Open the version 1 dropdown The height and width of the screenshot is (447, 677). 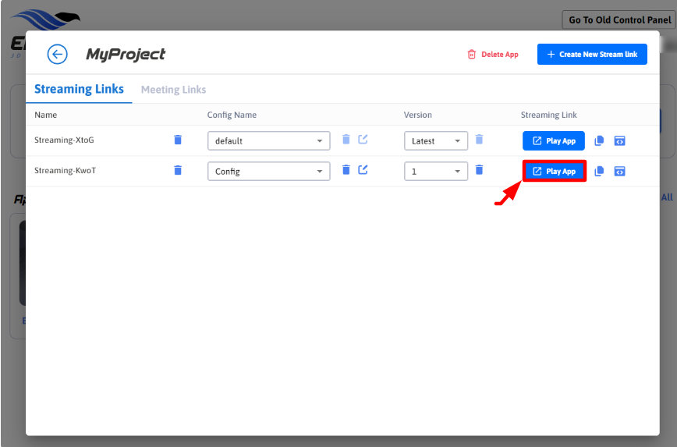(435, 171)
